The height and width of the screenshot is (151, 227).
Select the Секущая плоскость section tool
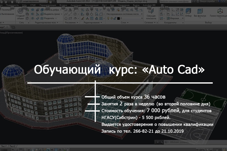point(151,14)
